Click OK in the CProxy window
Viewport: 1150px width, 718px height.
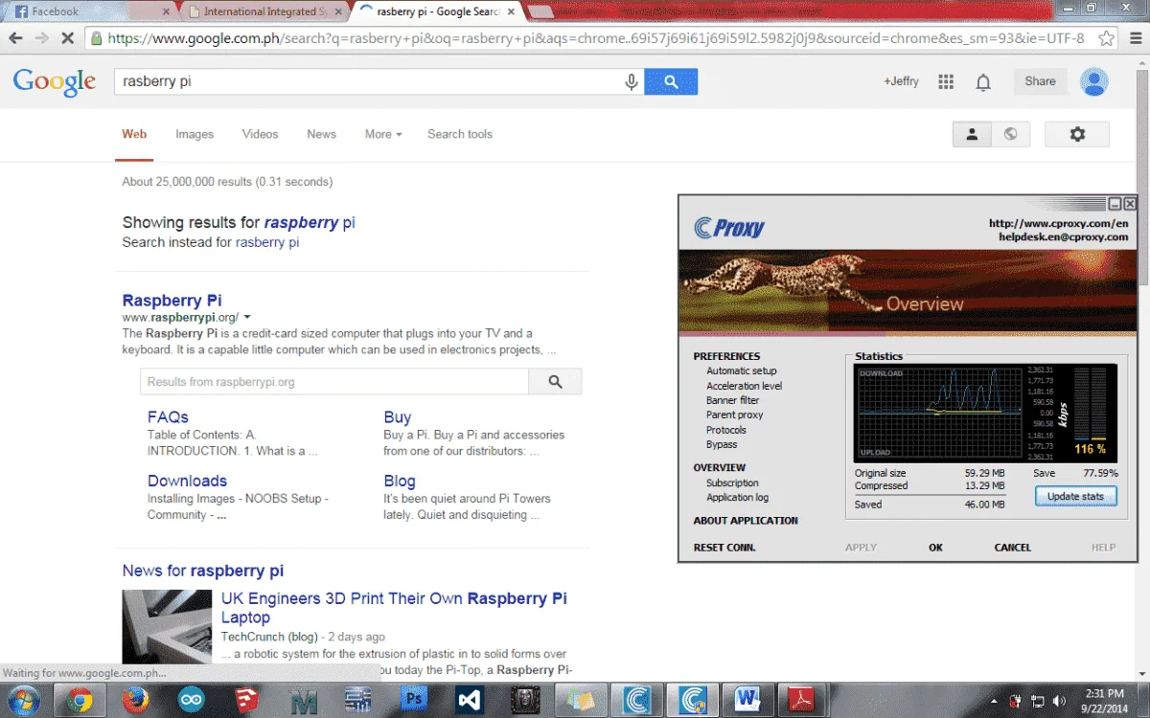935,548
